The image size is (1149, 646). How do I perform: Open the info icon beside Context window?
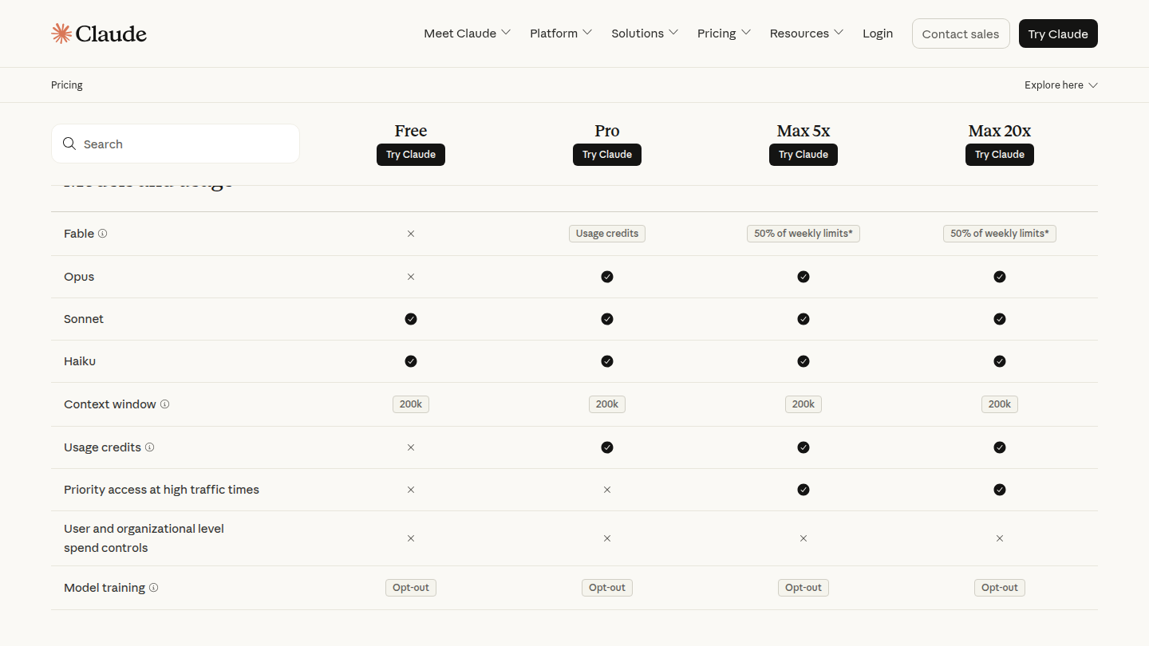click(x=164, y=404)
